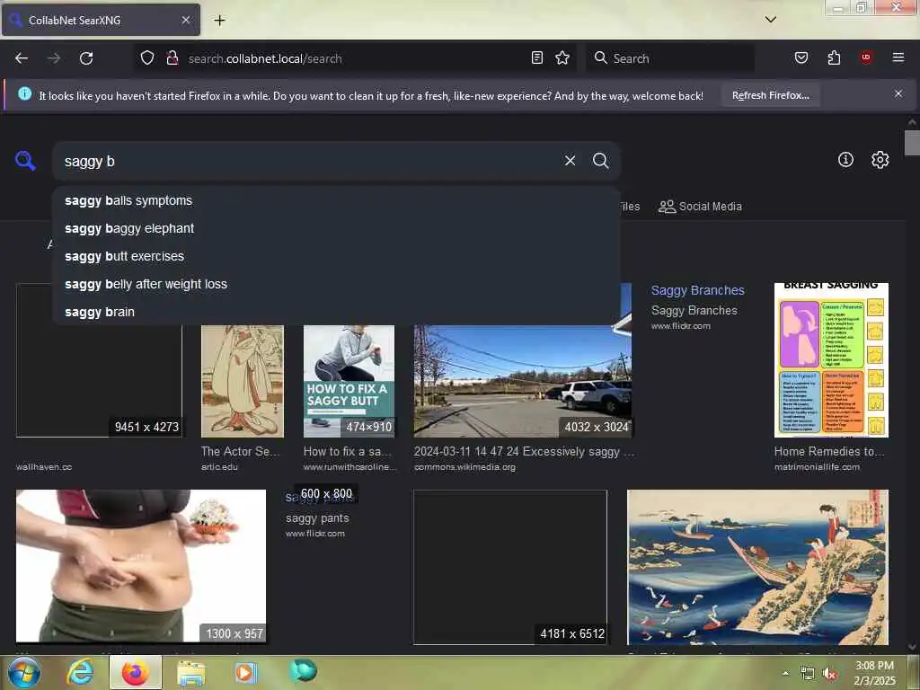Bookmark this page with the star icon
The image size is (920, 690).
562,58
